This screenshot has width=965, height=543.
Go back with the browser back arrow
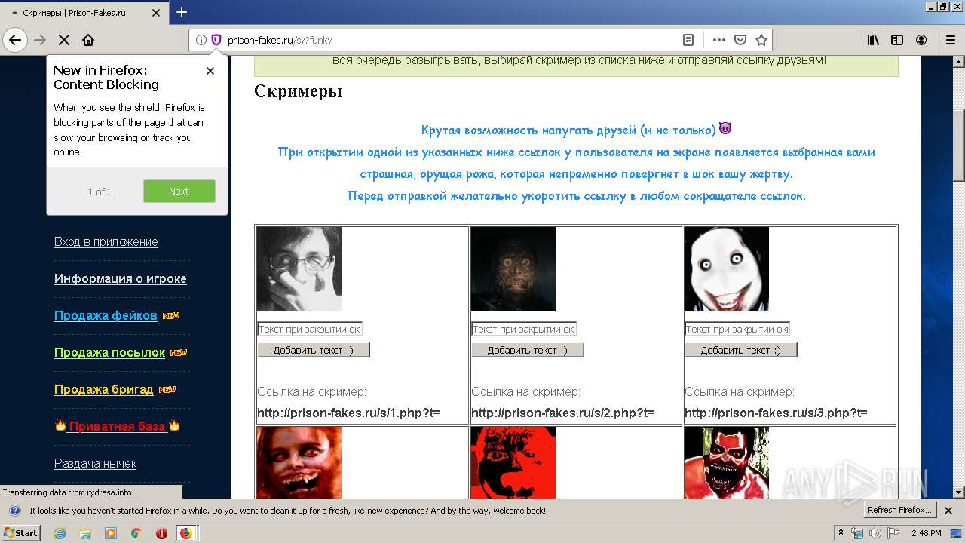tap(15, 40)
